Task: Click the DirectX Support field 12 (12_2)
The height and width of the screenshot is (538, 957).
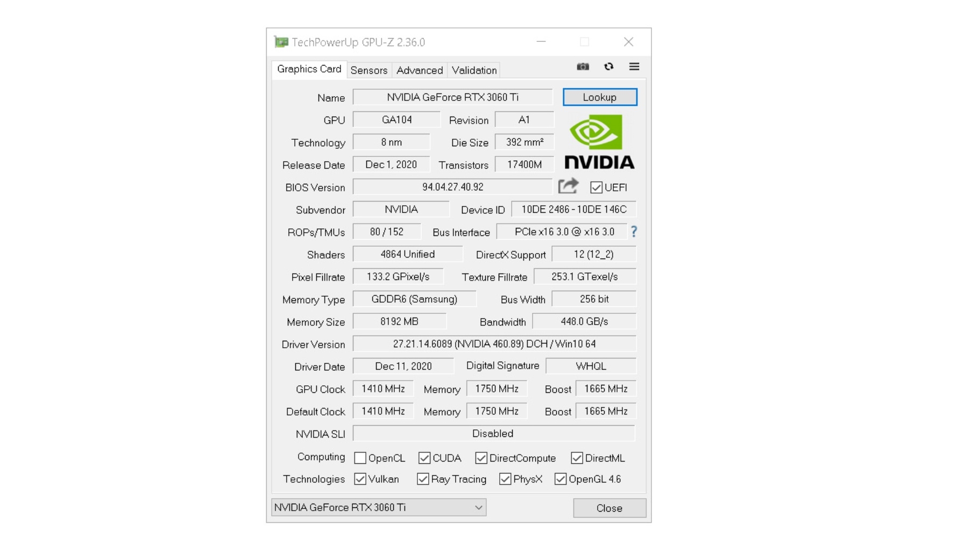Action: pos(594,254)
